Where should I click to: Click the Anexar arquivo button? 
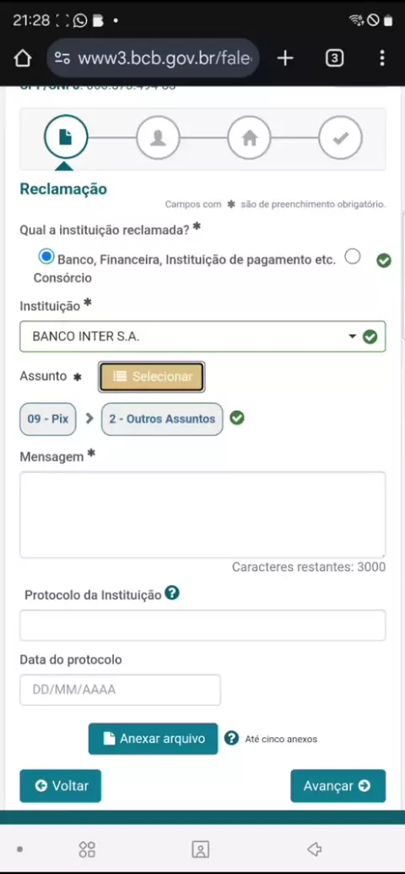coord(153,739)
